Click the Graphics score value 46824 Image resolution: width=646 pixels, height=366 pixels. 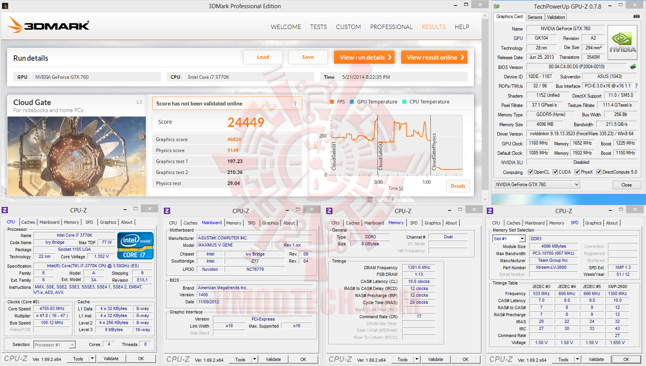tap(234, 140)
